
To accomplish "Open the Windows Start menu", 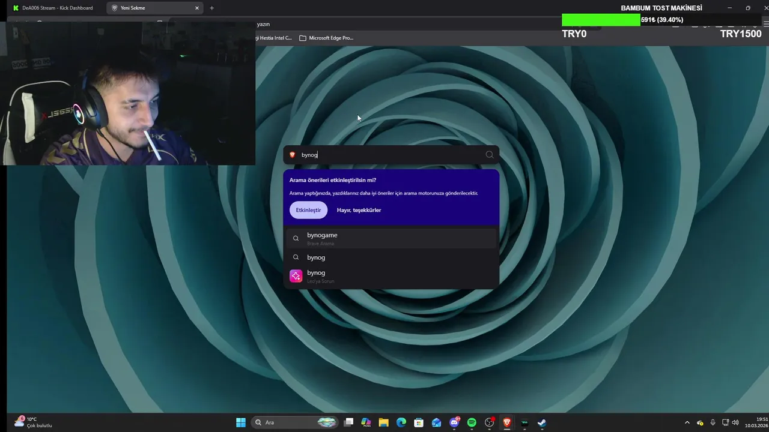I will click(x=241, y=422).
